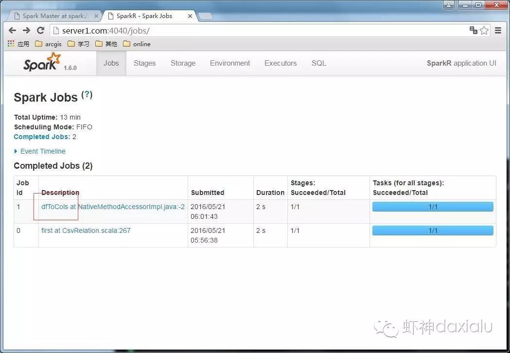This screenshot has height=353, width=510.
Task: Close the SparkR - Spark Jobs tab
Action: coord(190,16)
